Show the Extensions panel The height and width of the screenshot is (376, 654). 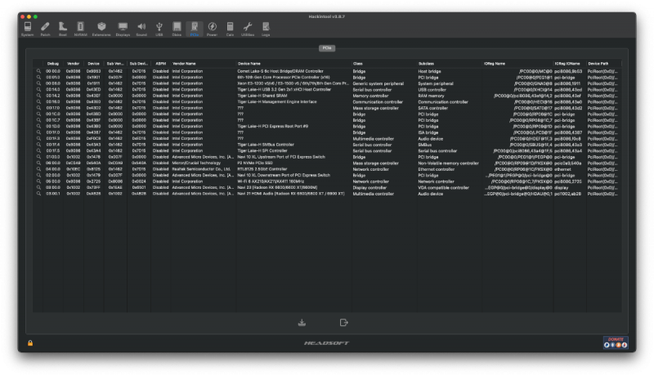tap(101, 29)
